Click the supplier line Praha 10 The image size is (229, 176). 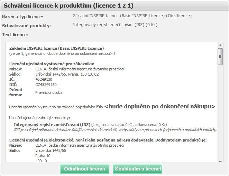coord(43,156)
